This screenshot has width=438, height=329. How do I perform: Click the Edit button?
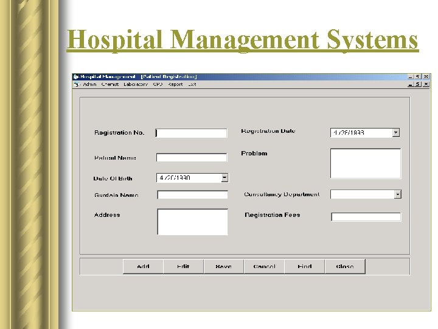(x=183, y=266)
